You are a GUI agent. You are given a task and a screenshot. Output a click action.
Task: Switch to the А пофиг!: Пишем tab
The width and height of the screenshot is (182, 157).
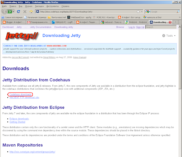click(x=87, y=22)
